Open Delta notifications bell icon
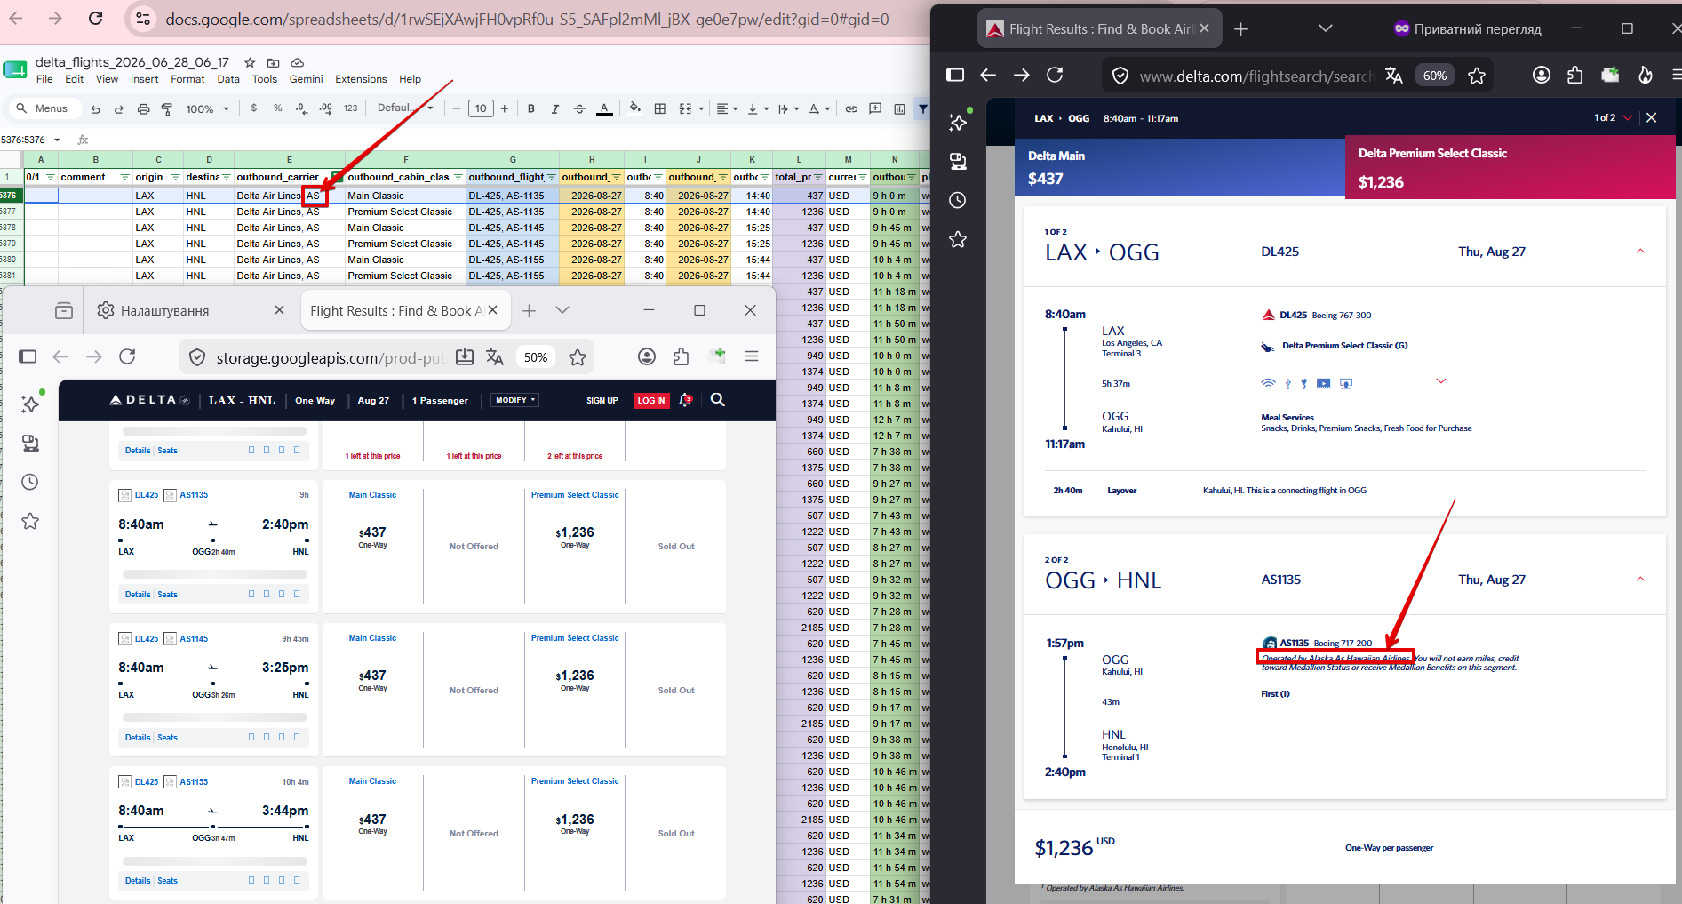The width and height of the screenshot is (1682, 904). [x=685, y=400]
